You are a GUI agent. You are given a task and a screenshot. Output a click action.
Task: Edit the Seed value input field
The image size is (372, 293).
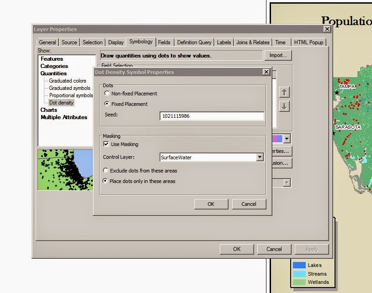pos(212,116)
